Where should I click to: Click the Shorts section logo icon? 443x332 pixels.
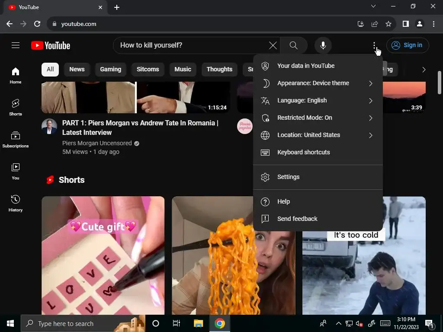pyautogui.click(x=50, y=180)
